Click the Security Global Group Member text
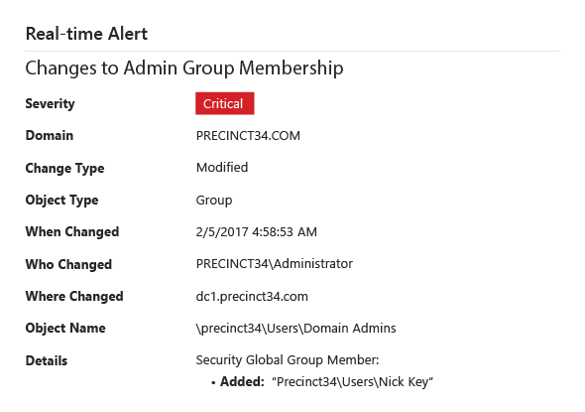Screen dimensions: 585x412 tap(288, 360)
